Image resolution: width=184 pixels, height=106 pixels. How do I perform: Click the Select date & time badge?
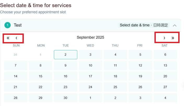click(144, 25)
